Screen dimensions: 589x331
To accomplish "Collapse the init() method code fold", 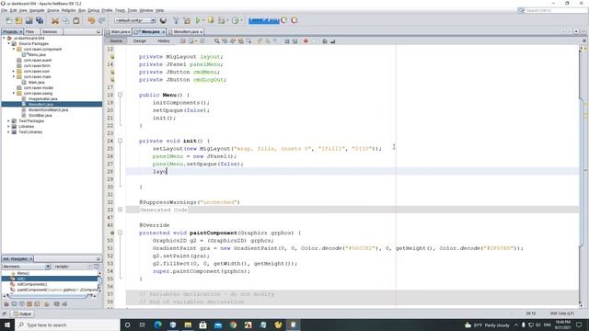I will click(x=121, y=141).
